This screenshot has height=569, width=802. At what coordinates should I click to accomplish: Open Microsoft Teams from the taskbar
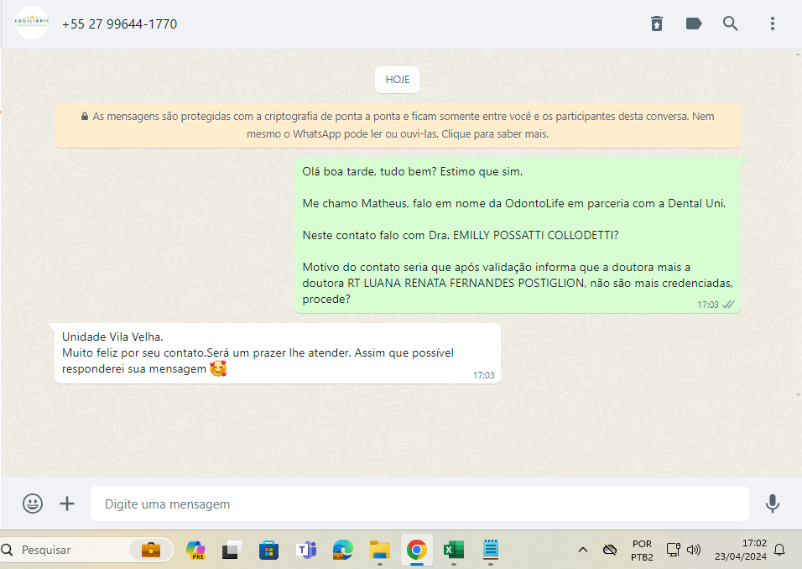tap(305, 550)
